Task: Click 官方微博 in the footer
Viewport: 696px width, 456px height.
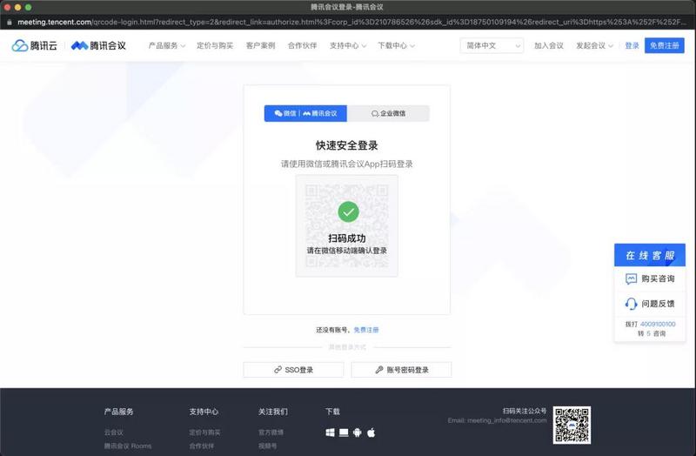Action: pyautogui.click(x=271, y=432)
